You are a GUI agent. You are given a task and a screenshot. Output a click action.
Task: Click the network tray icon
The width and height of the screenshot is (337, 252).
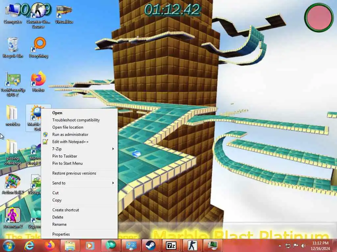288,245
